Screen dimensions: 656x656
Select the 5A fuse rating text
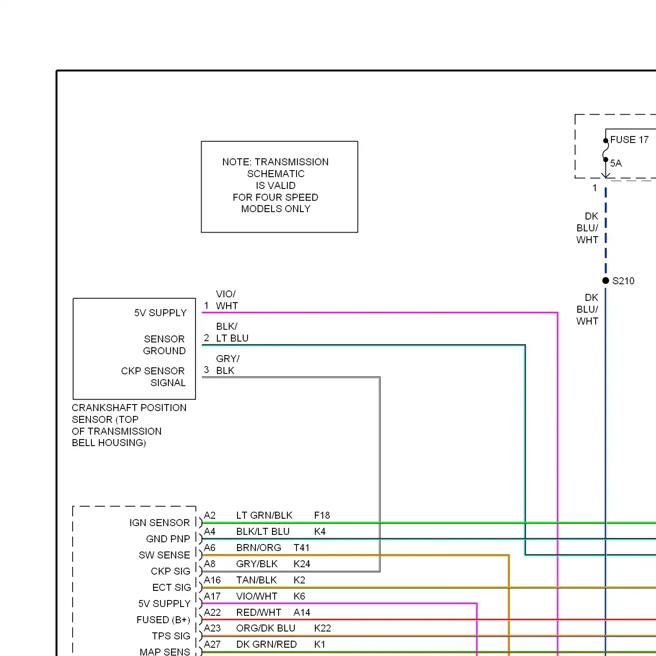click(x=616, y=163)
